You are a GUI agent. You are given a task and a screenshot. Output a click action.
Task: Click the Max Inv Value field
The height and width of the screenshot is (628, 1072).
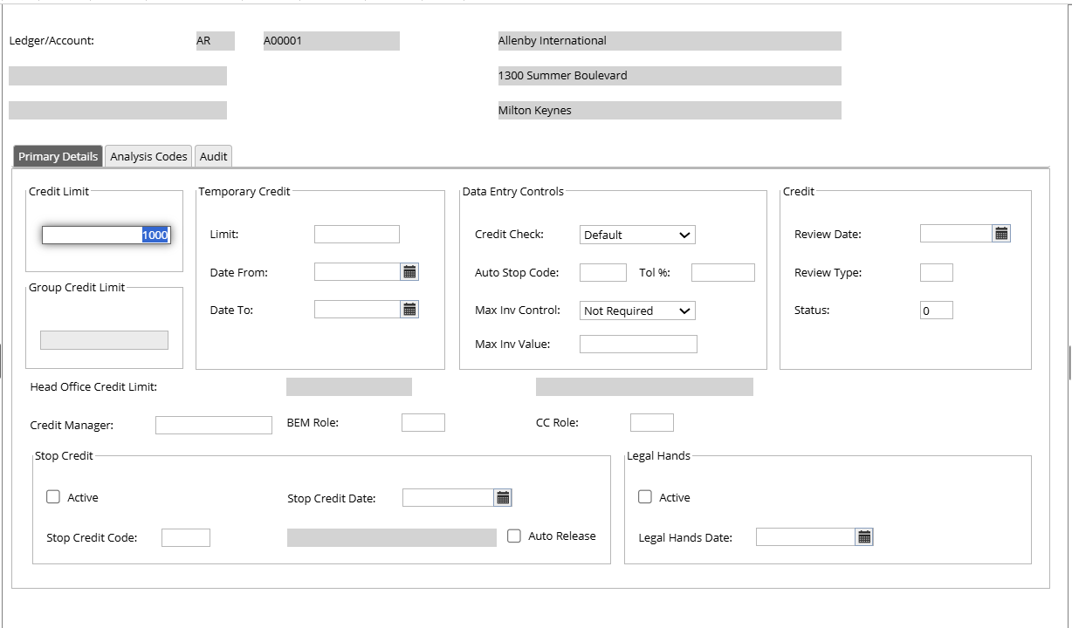(x=638, y=344)
